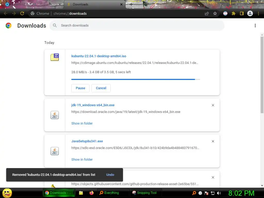This screenshot has width=264, height=198.
Task: Open a new tab with plus button
Action: point(131,5)
